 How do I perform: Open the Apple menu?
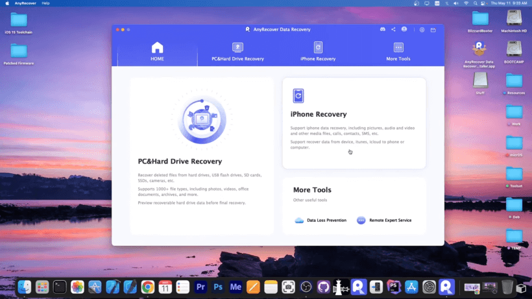point(7,3)
